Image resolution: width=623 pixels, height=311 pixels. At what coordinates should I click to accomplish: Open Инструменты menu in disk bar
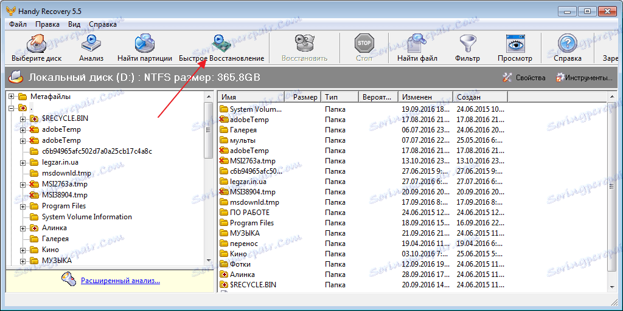[x=584, y=77]
